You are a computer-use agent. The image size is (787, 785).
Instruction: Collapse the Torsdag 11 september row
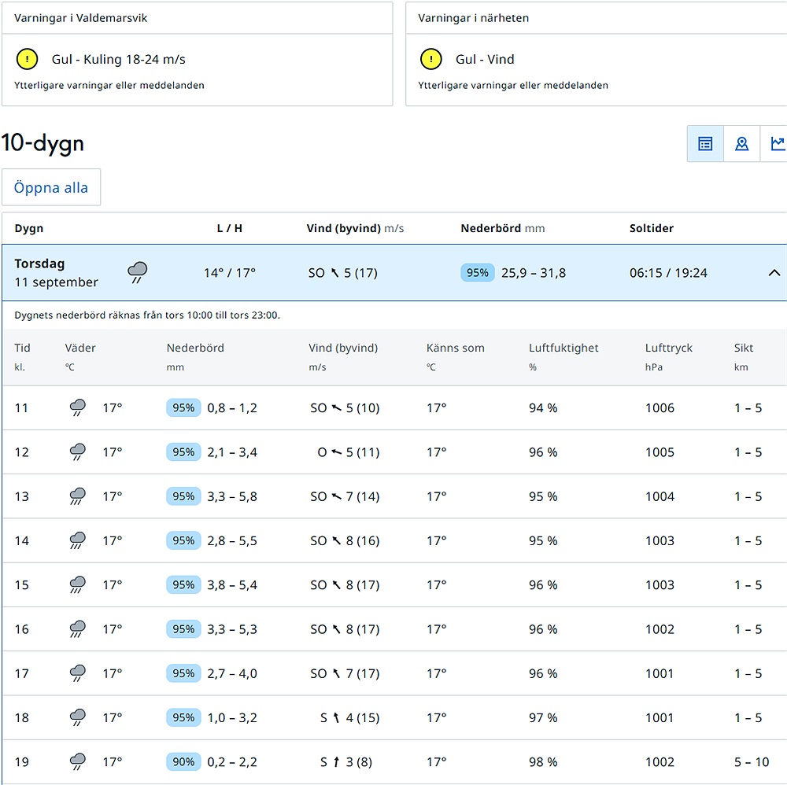[x=774, y=273]
